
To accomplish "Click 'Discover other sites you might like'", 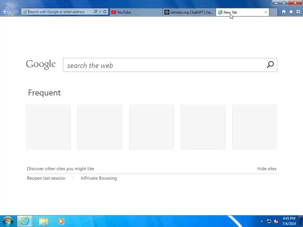I will tap(60, 169).
